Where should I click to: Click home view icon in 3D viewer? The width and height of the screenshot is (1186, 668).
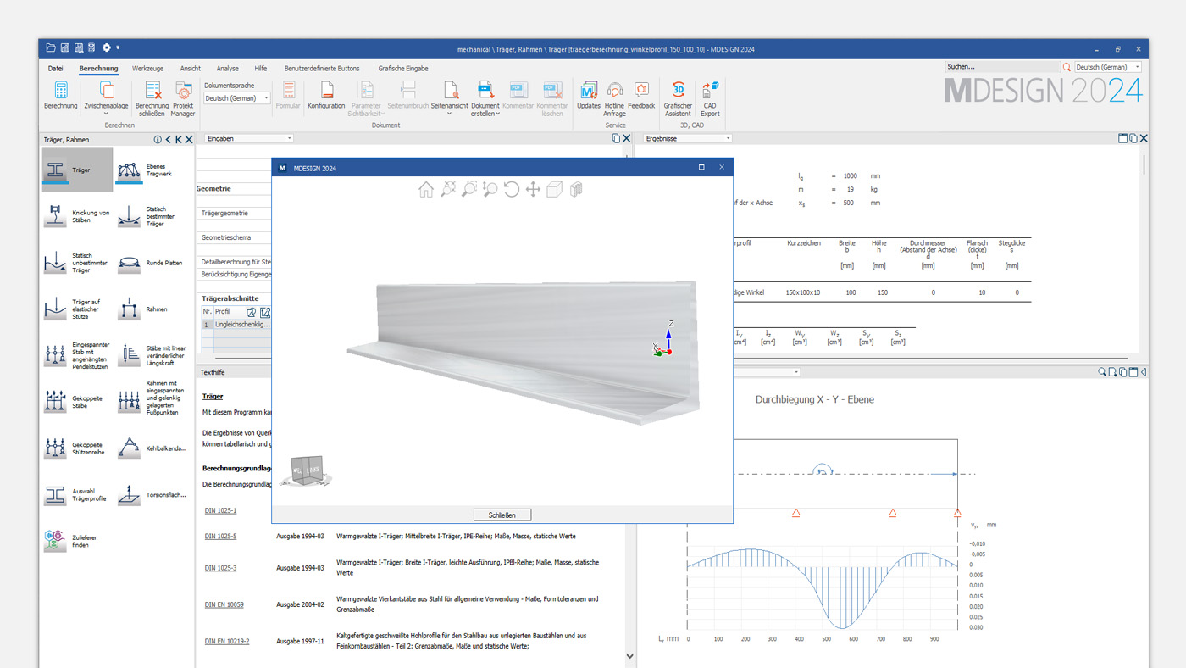426,189
